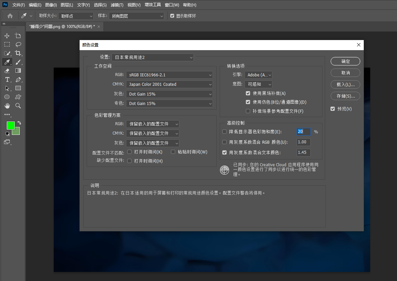Open the 灰色 Dot Gain 15% dropdown
Viewport: 397px width, 281px height.
(169, 94)
